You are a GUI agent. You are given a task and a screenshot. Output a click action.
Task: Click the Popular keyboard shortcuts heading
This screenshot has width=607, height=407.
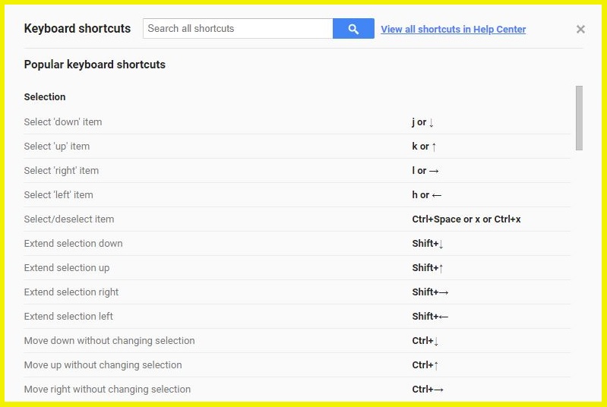[94, 65]
